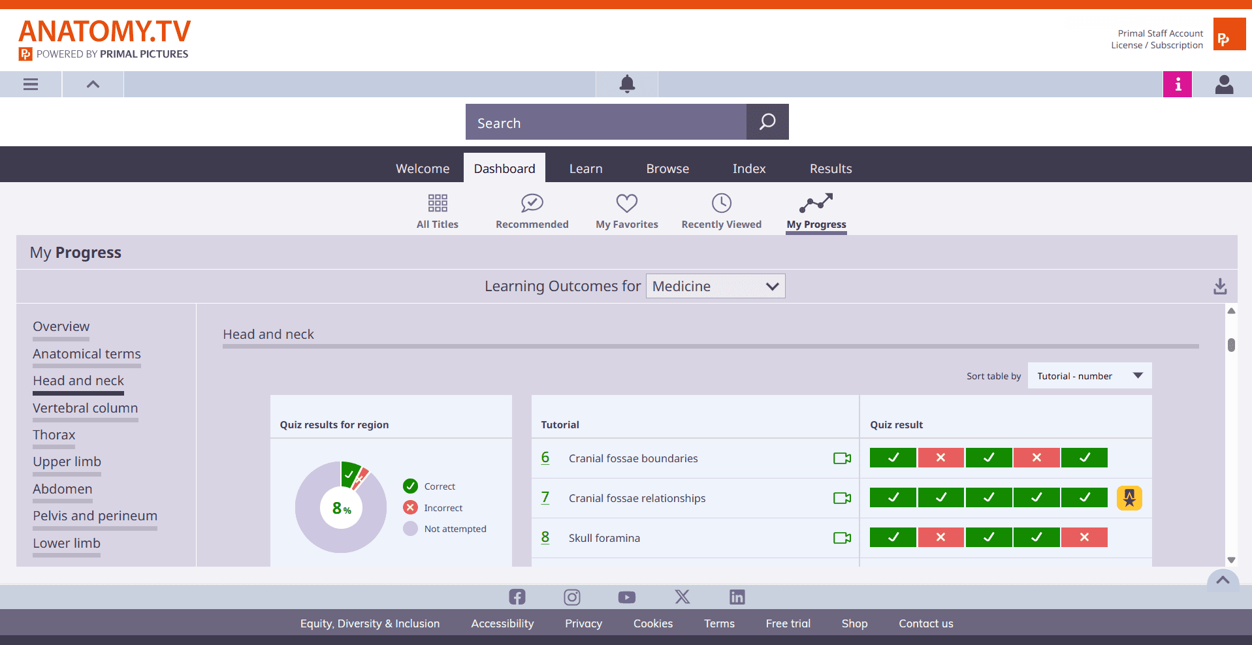Open the hamburger navigation menu
This screenshot has width=1252, height=645.
31,84
